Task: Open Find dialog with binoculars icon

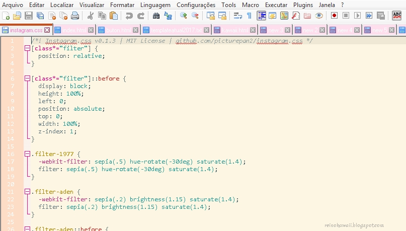Action: [x=156, y=16]
